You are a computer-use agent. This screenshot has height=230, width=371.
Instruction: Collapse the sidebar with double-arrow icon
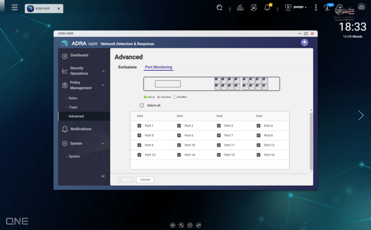(103, 176)
